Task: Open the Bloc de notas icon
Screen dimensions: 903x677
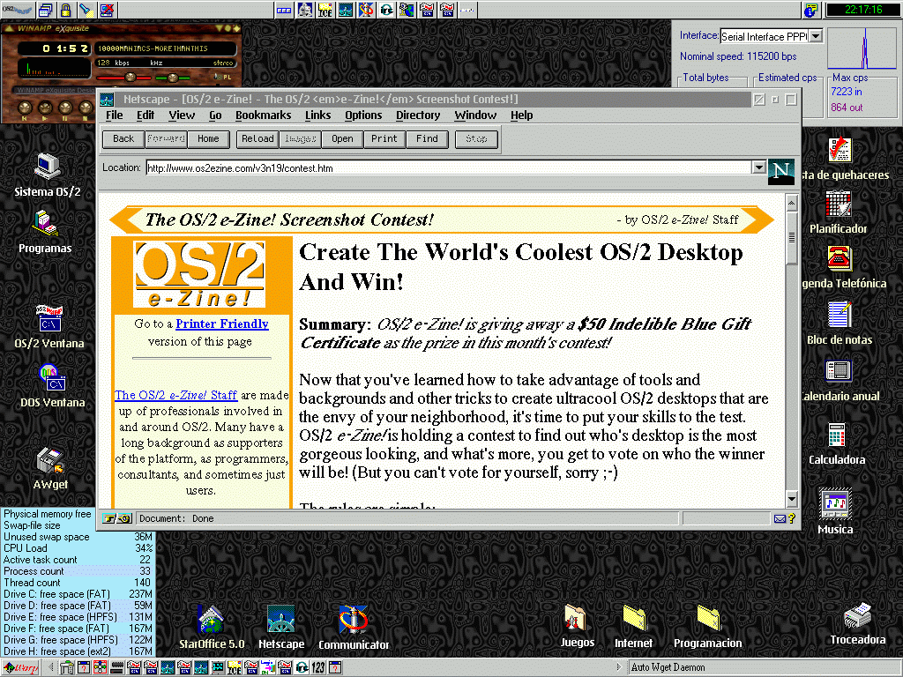Action: coord(840,324)
